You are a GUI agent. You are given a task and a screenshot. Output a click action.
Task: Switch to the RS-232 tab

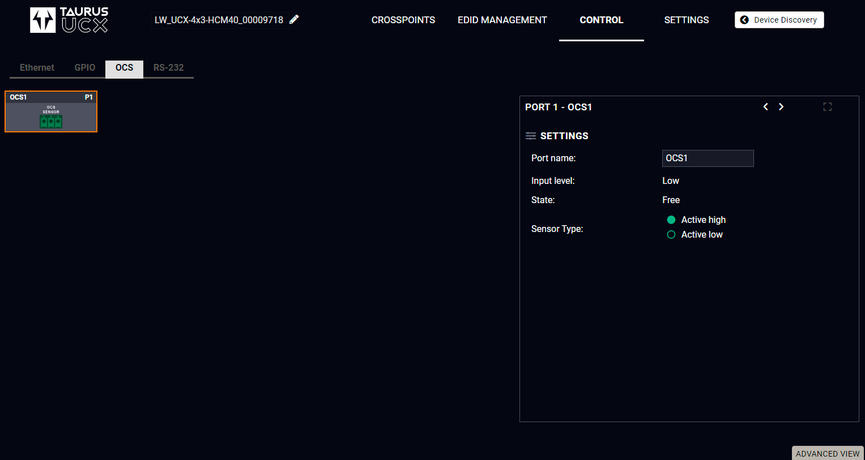point(168,68)
